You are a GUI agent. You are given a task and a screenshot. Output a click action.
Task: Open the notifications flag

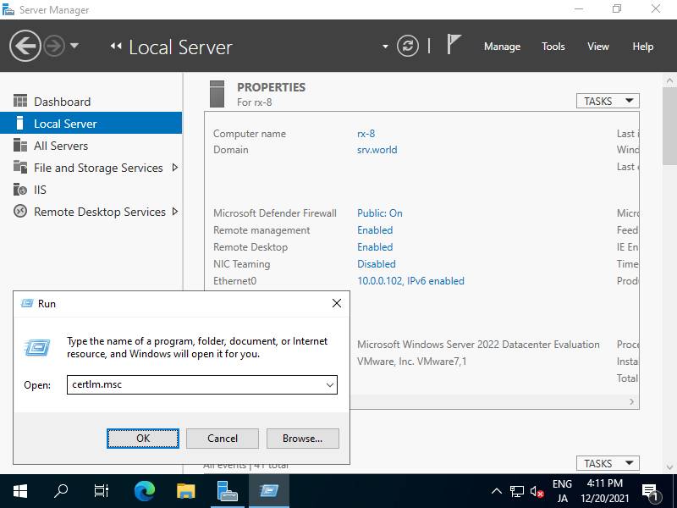point(454,45)
